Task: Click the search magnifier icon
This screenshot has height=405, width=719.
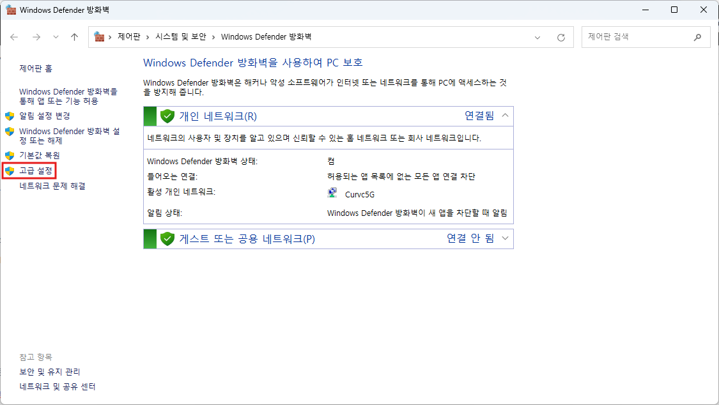Action: pyautogui.click(x=697, y=37)
